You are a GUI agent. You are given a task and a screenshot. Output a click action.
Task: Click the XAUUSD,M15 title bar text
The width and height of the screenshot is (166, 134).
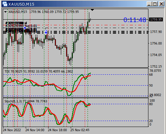tap(21, 4)
